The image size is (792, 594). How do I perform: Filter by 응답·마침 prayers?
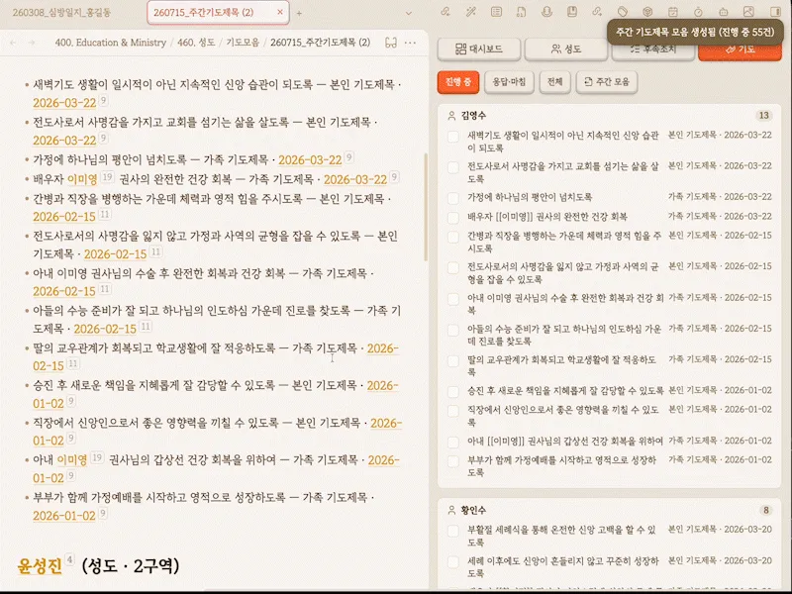tap(509, 82)
